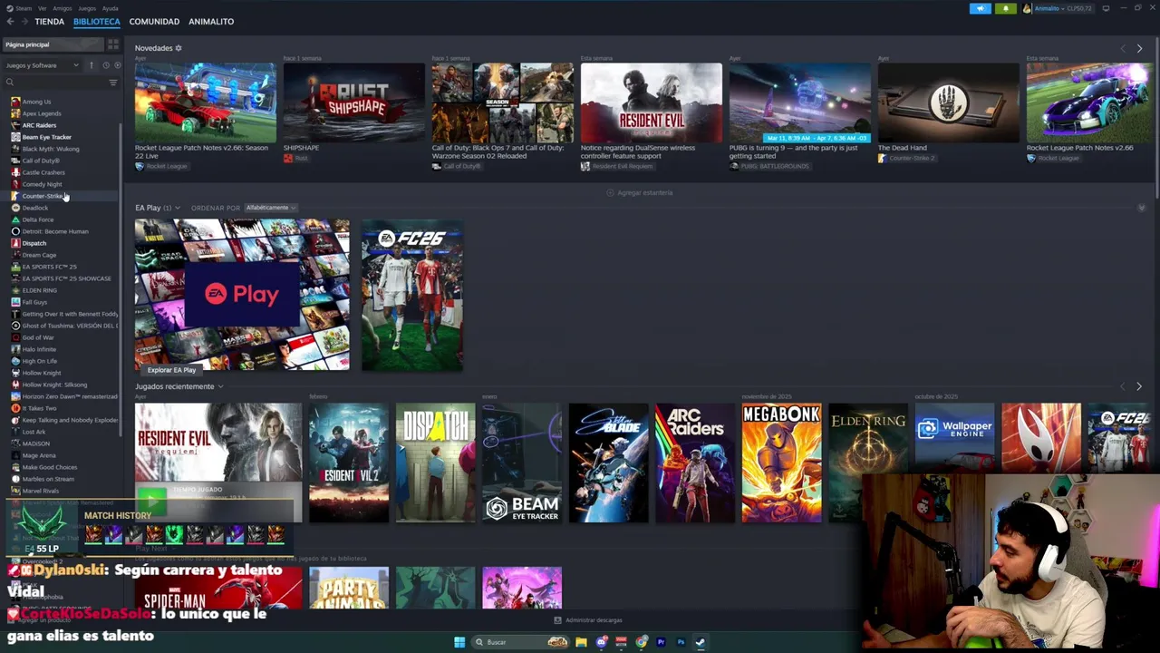Viewport: 1160px width, 653px height.
Task: Switch to the COMUNIDAD tab
Action: (154, 21)
